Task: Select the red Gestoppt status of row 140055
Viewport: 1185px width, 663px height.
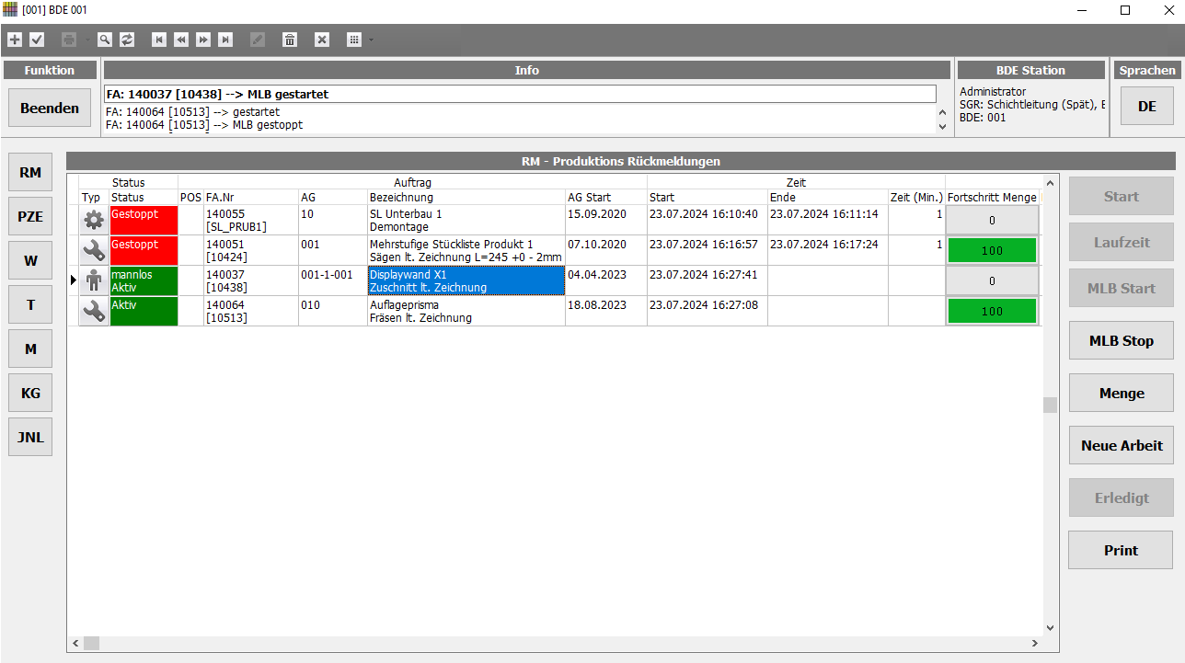Action: coord(144,220)
